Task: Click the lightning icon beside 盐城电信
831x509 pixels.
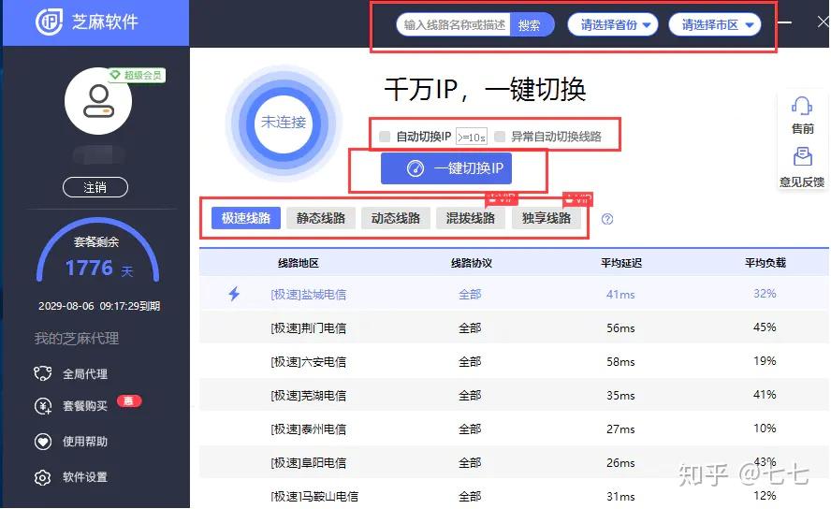Action: (x=234, y=294)
